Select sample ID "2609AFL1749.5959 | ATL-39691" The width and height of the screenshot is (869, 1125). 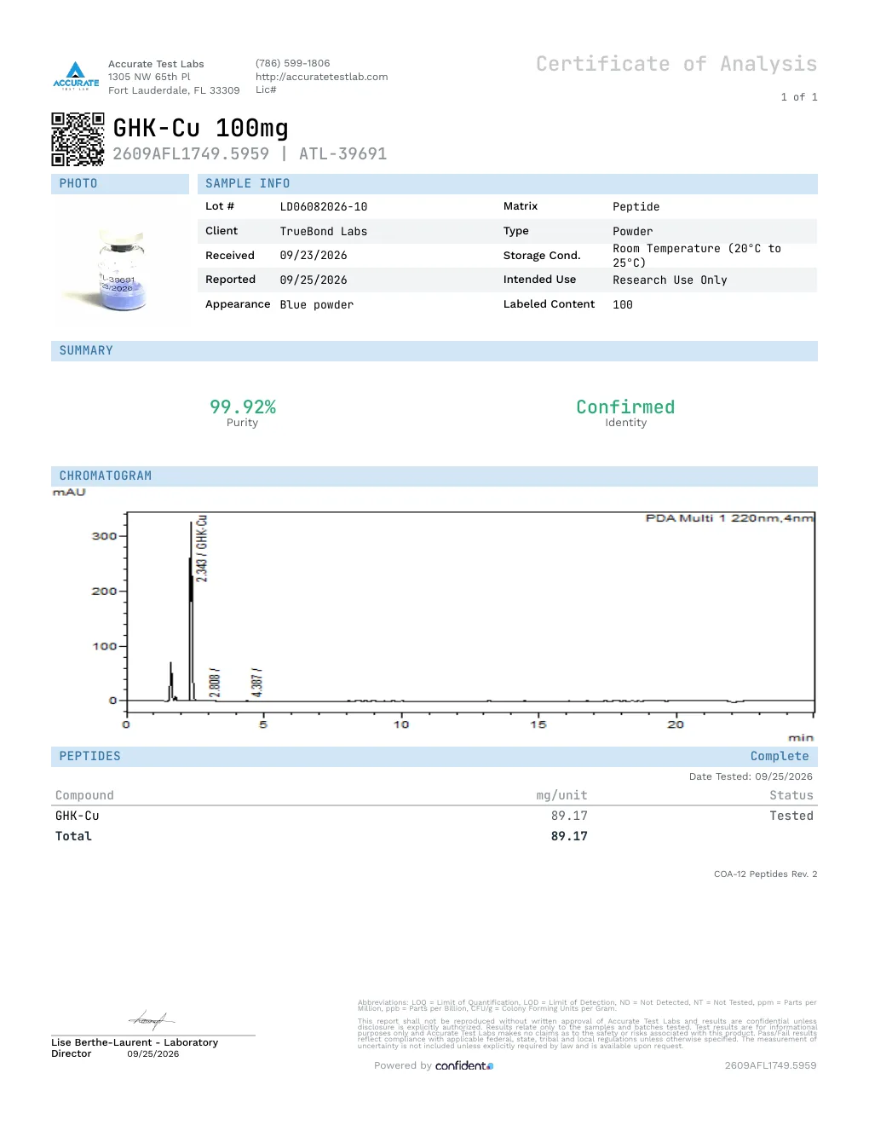click(250, 154)
